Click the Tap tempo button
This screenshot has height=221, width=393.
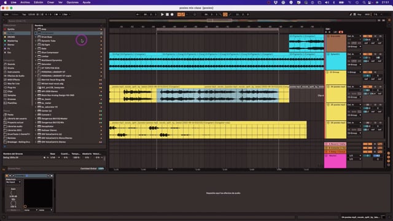tap(24, 15)
